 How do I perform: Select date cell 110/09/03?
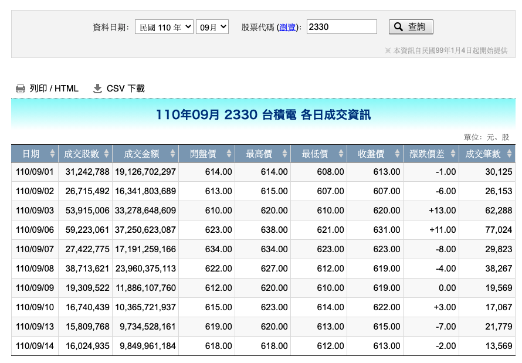(35, 211)
